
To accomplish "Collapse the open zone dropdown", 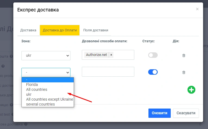I will pyautogui.click(x=46, y=72).
